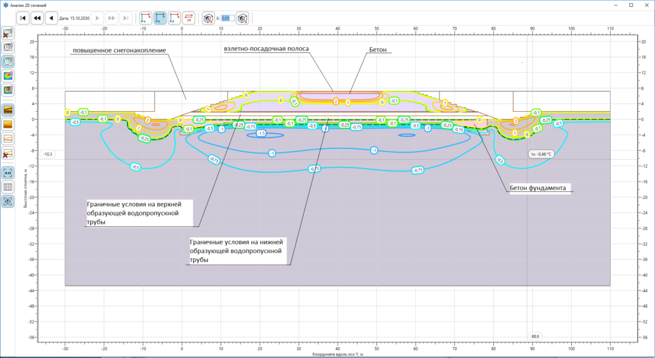Focus the X coordinate input field
This screenshot has width=655, height=358.
coord(228,18)
